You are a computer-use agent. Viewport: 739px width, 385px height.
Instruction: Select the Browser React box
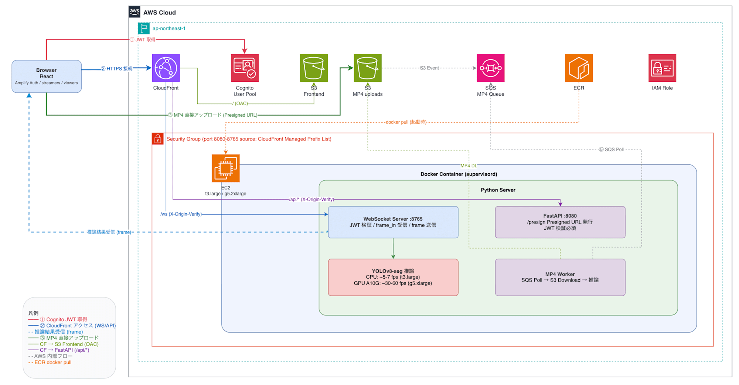coord(47,76)
